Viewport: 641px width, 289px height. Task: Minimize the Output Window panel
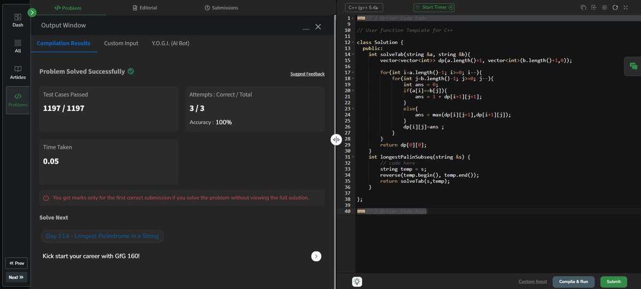[x=306, y=28]
